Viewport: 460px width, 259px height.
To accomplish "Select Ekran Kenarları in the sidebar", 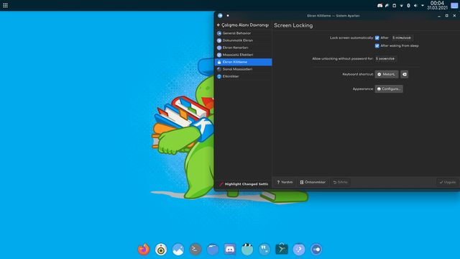I will [243, 47].
